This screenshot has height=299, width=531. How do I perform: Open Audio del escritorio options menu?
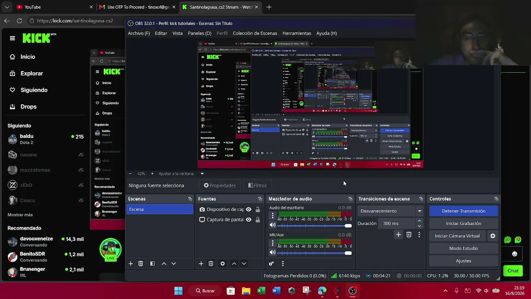point(273,216)
